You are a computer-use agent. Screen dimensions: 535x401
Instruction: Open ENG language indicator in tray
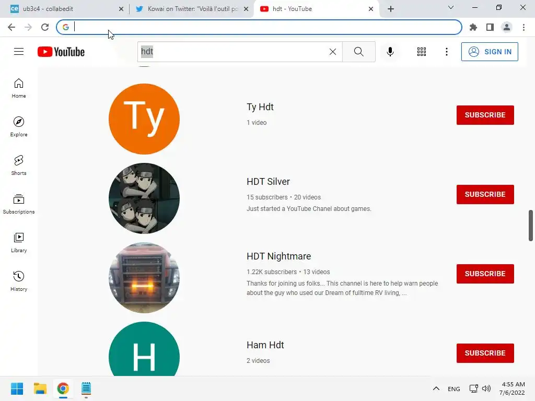[x=454, y=388]
